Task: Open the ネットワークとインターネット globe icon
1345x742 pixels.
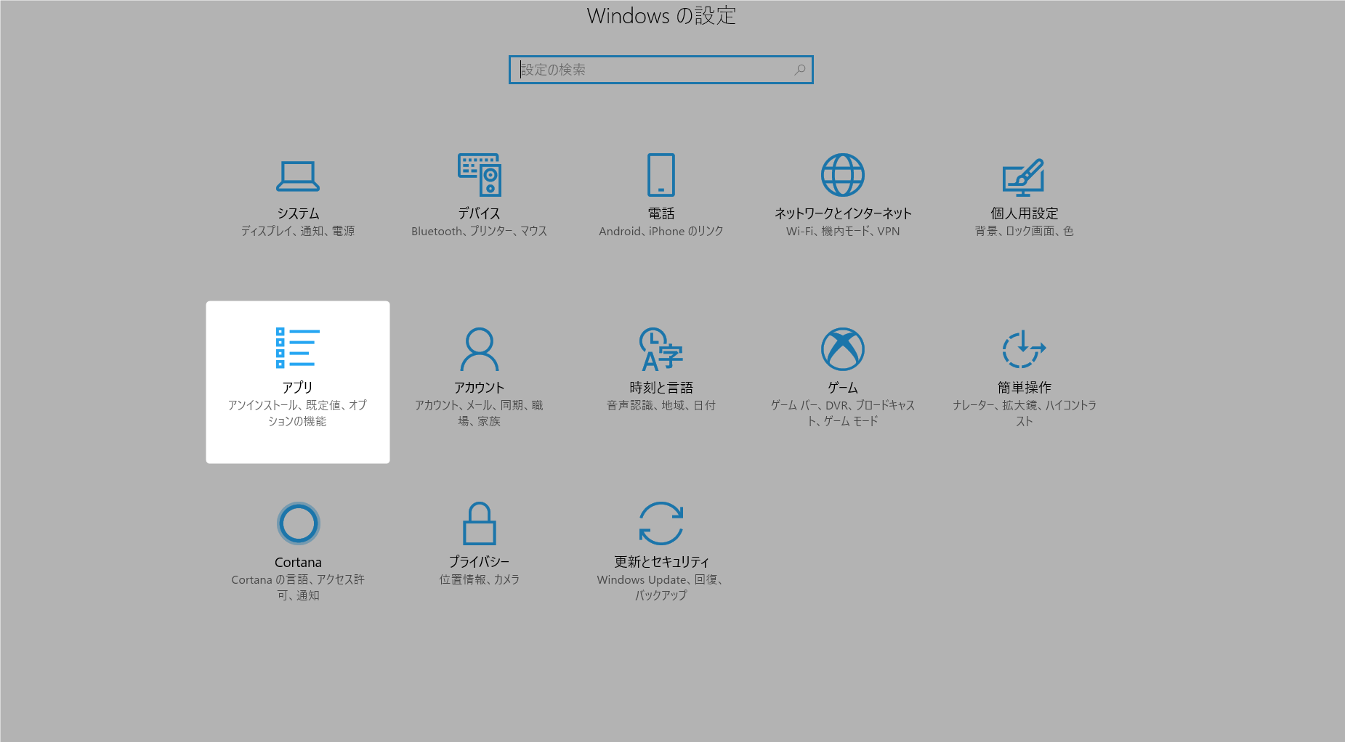Action: [843, 175]
